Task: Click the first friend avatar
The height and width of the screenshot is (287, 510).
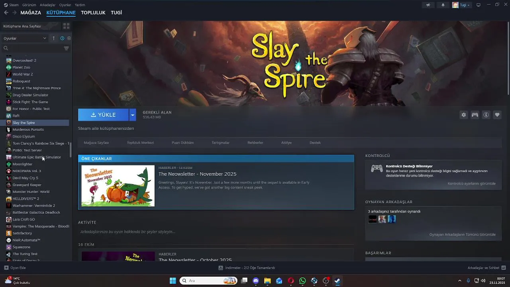Action: coord(373,219)
